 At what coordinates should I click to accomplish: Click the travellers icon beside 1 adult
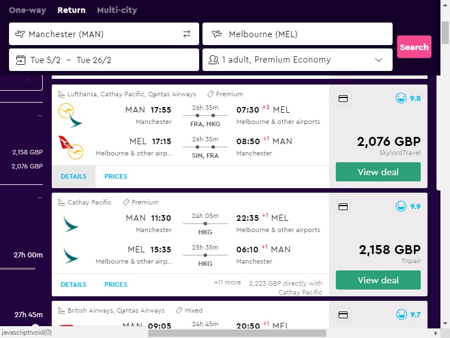pyautogui.click(x=214, y=60)
